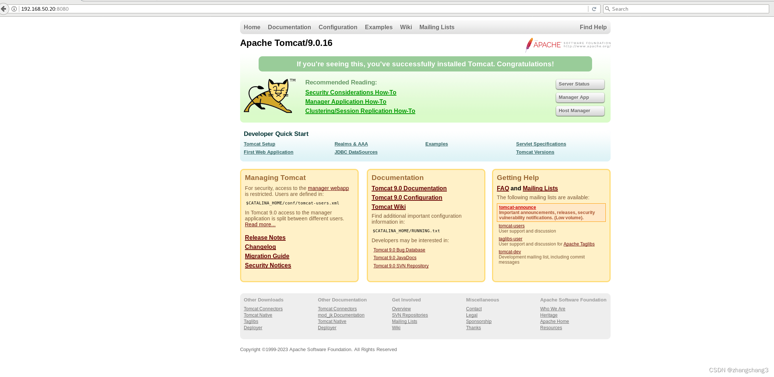Open Apache Home footer link
This screenshot has width=774, height=377.
pos(555,321)
